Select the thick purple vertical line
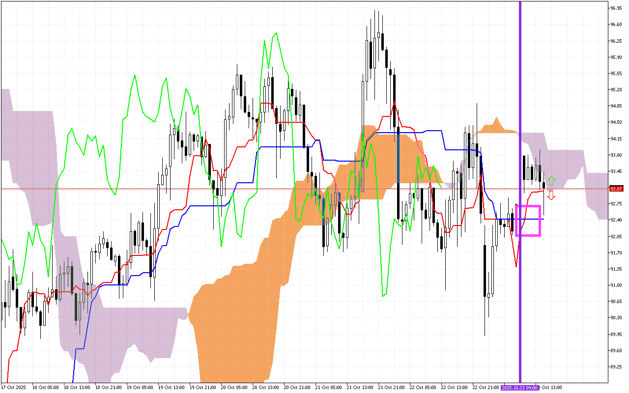 (x=520, y=98)
